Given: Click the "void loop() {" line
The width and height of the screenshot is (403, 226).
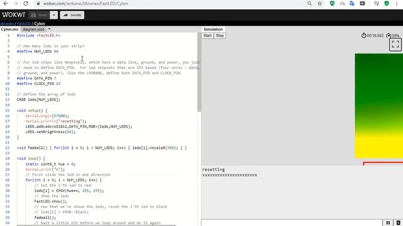Looking at the screenshot, I should point(31,158).
